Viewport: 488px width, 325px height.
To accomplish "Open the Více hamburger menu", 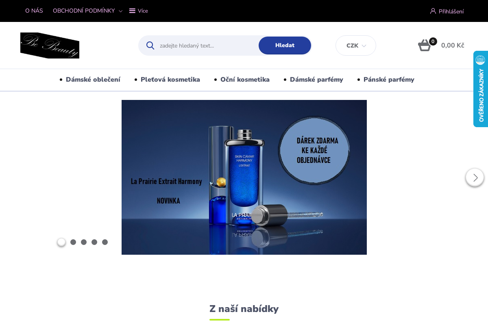I will click(139, 11).
